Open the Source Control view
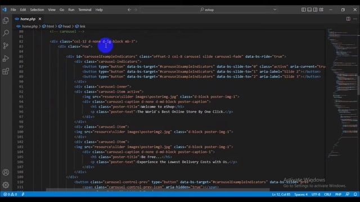 [x=6, y=45]
